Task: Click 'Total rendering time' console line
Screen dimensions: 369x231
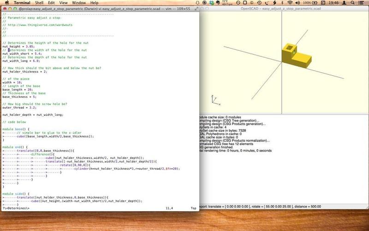Action: (236, 151)
